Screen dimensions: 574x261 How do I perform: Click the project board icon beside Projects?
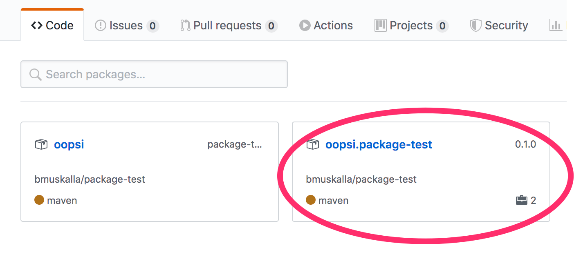(x=380, y=25)
